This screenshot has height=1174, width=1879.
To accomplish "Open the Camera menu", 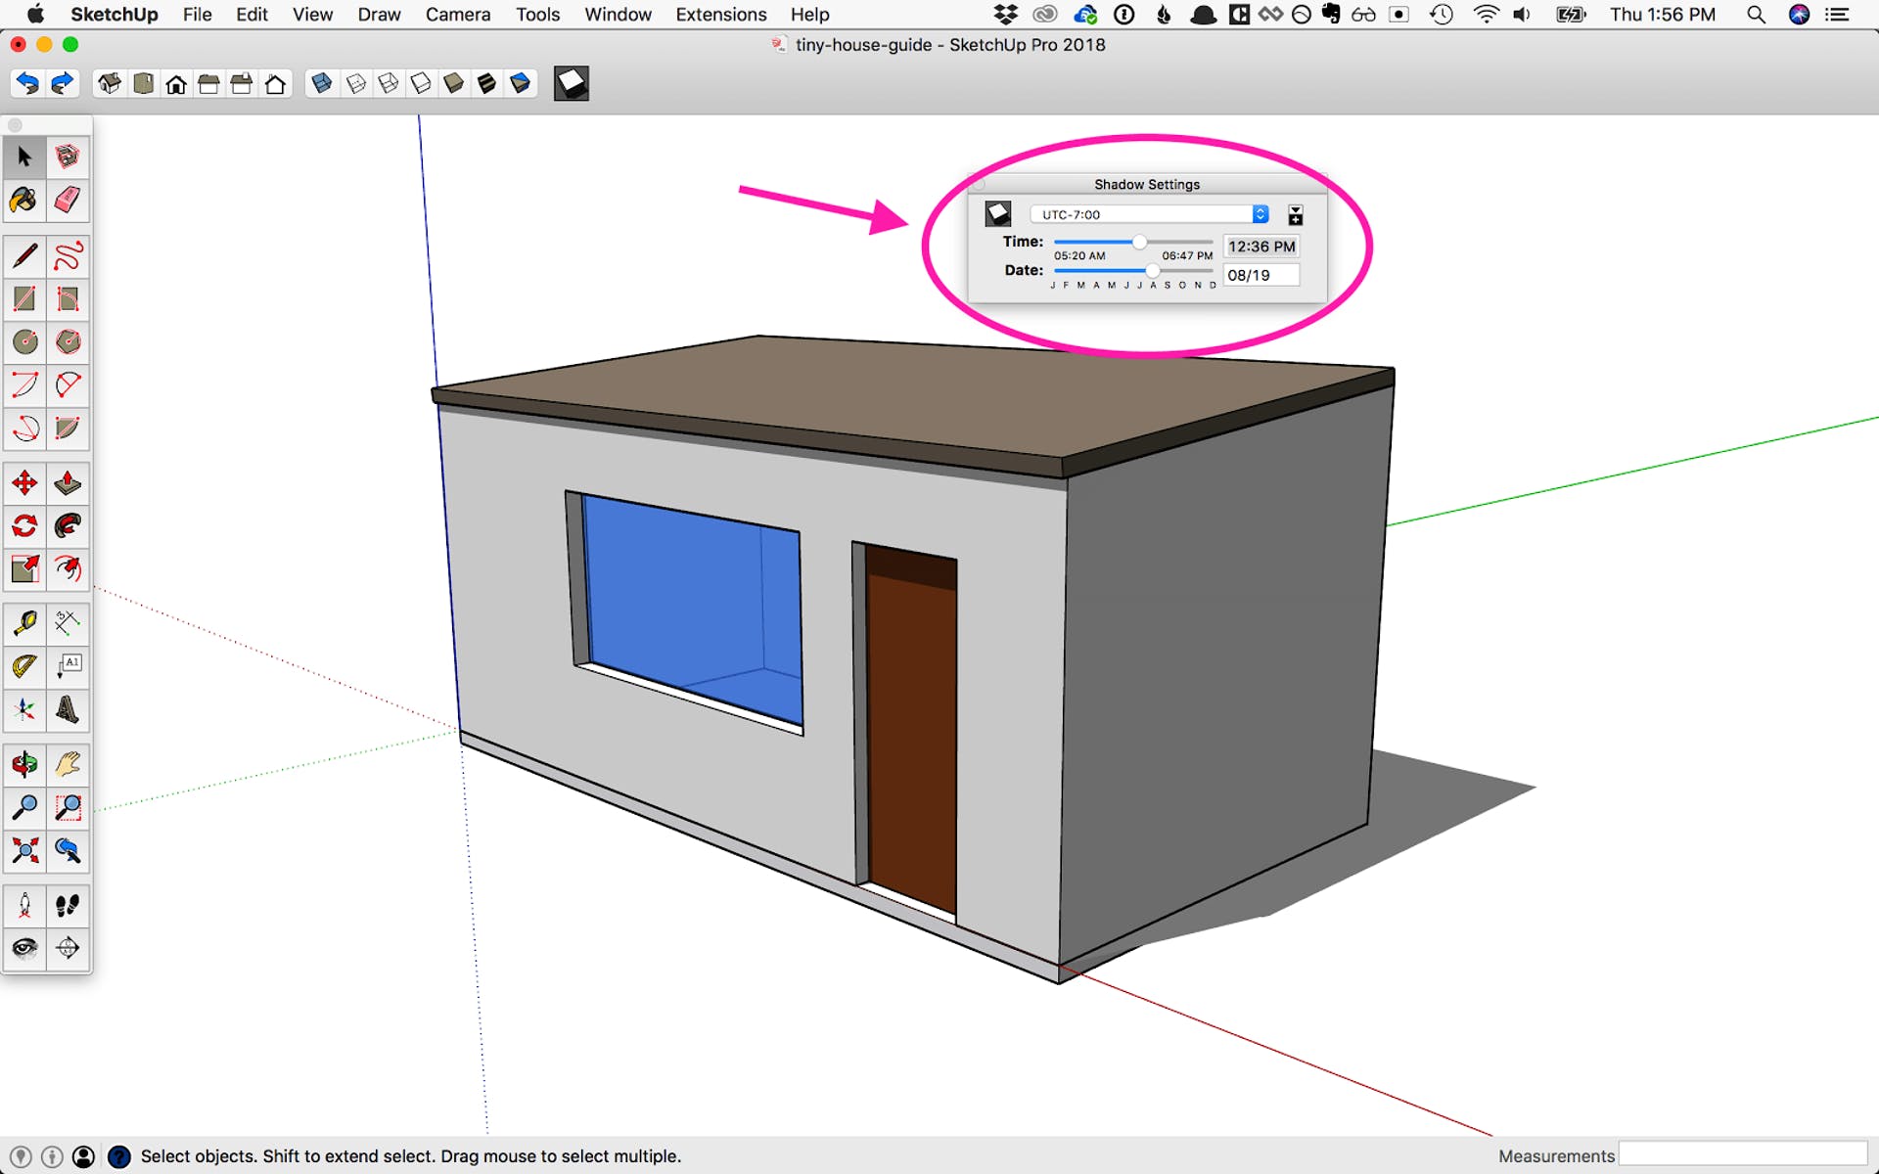I will point(457,15).
